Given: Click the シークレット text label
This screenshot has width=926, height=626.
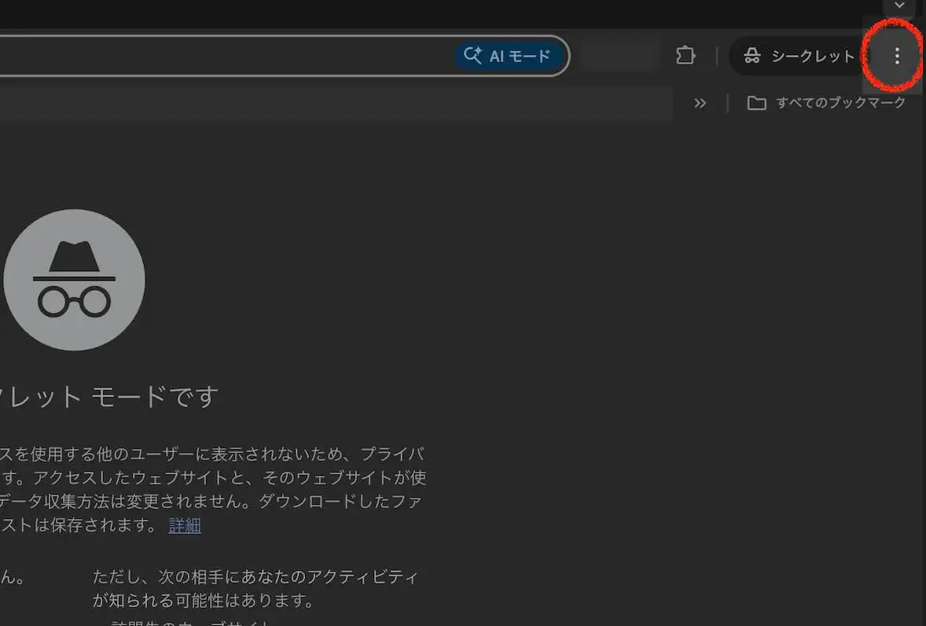Looking at the screenshot, I should click(x=812, y=56).
